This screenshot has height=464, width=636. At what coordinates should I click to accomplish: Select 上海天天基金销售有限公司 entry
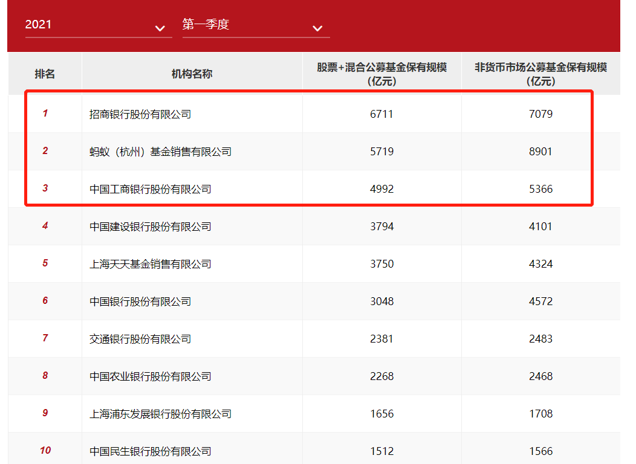pyautogui.click(x=151, y=264)
